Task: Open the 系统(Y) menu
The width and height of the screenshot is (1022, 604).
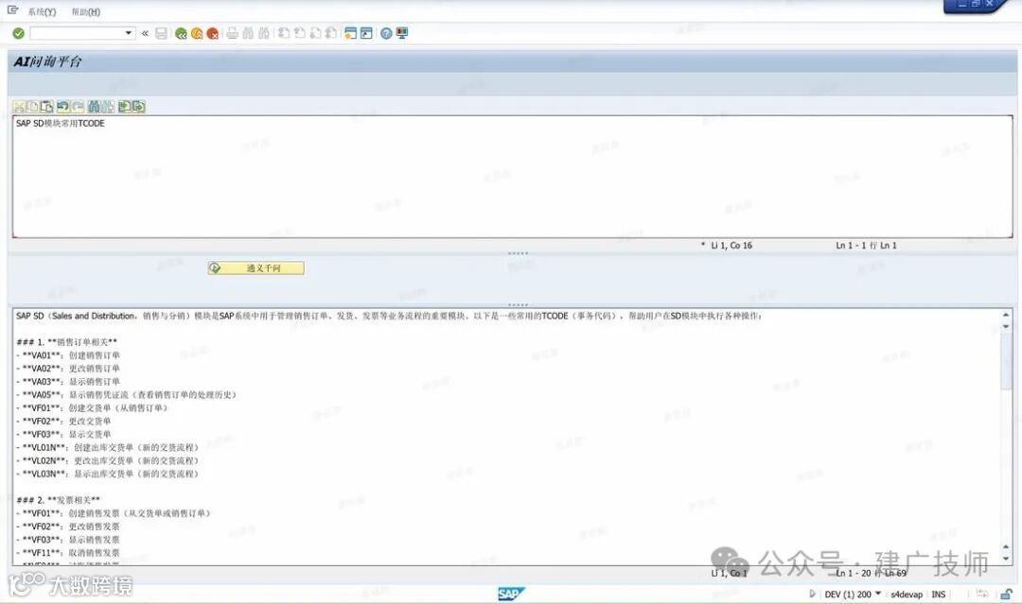Action: tap(42, 11)
